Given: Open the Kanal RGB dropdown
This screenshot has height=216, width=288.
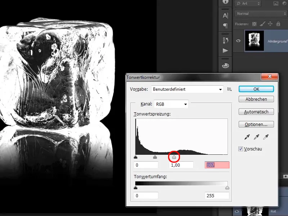Looking at the screenshot, I should [171, 104].
